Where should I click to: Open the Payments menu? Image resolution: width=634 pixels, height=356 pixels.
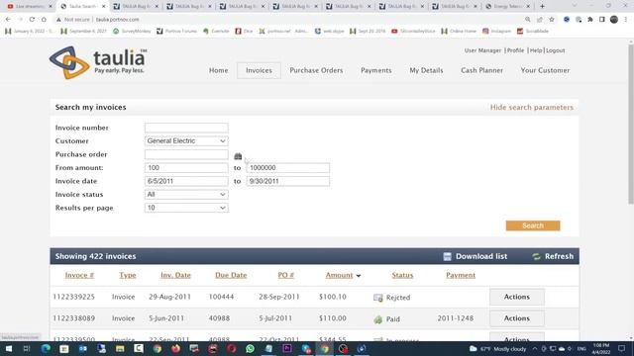(x=376, y=70)
